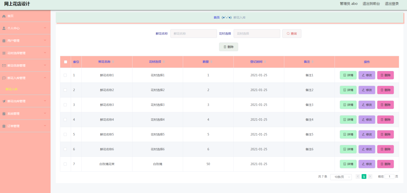407x193 pixels.
Task: Open the 订单管理 menu label
Action: tap(13, 126)
